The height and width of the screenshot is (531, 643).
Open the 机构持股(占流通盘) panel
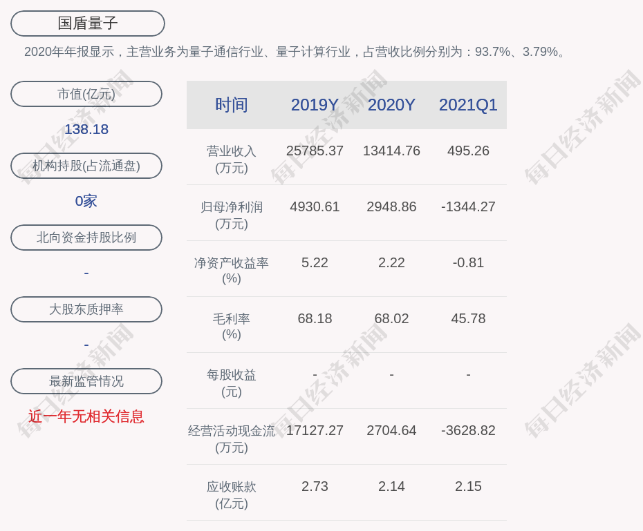[86, 166]
